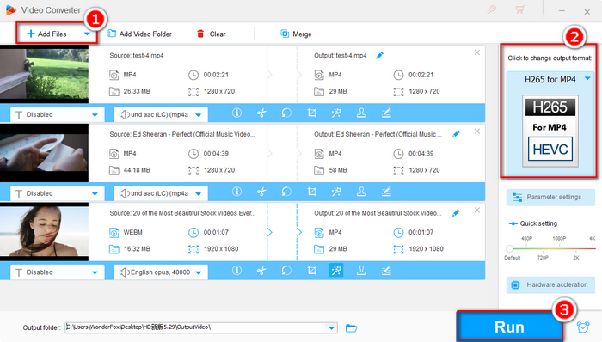Click the H265 HEVC format image

pos(550,131)
